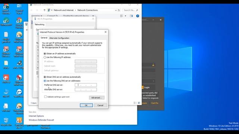Open the rufus USB drive desktop icon
This screenshot has height=134, width=239.
point(19,65)
